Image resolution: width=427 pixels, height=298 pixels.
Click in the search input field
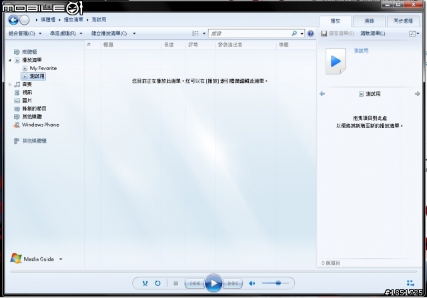(250, 33)
